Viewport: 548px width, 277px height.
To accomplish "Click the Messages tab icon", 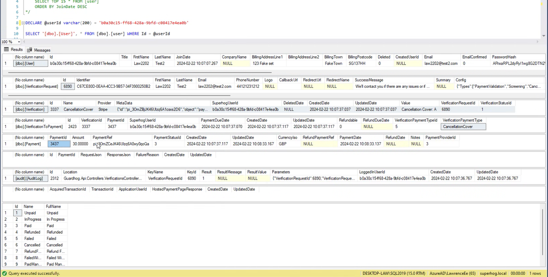I will coord(30,50).
